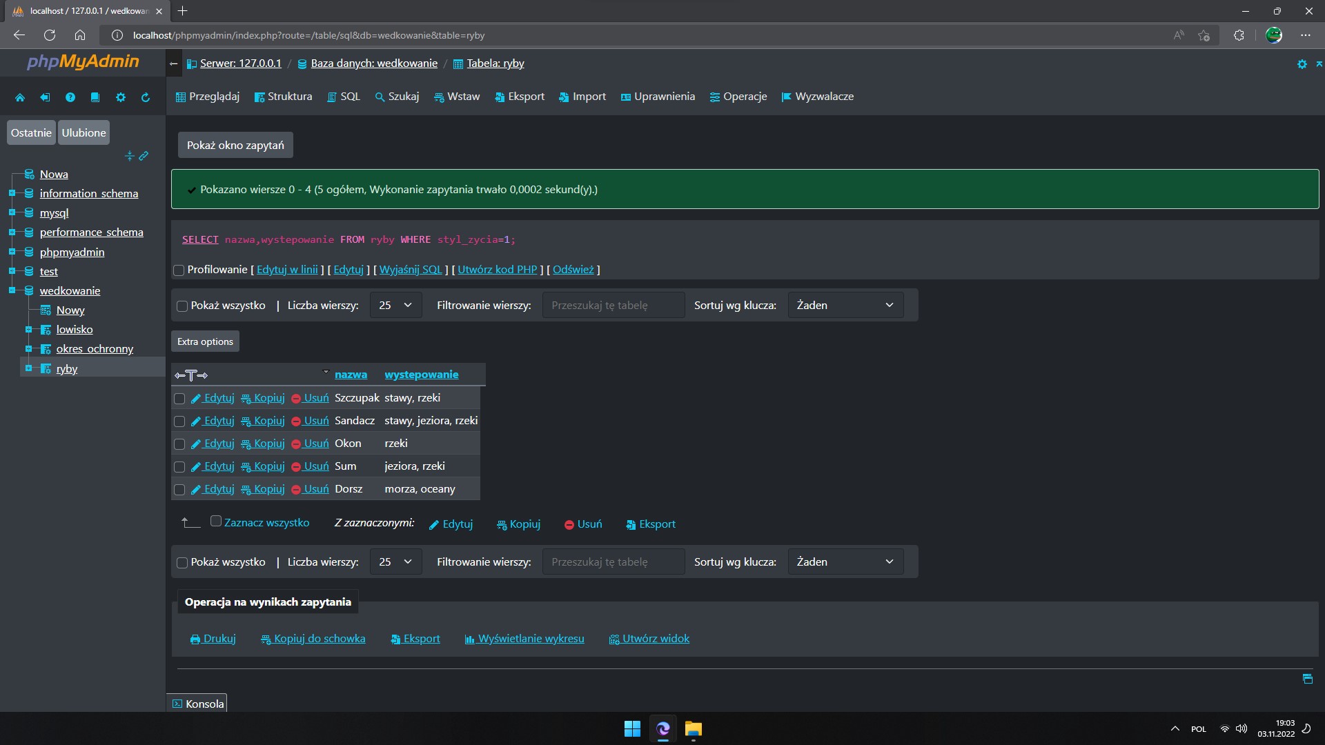The image size is (1325, 745).
Task: Expand the lowisko table node
Action: (28, 330)
